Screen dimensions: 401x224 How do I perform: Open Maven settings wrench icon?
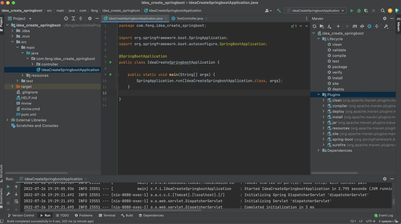tap(386, 26)
